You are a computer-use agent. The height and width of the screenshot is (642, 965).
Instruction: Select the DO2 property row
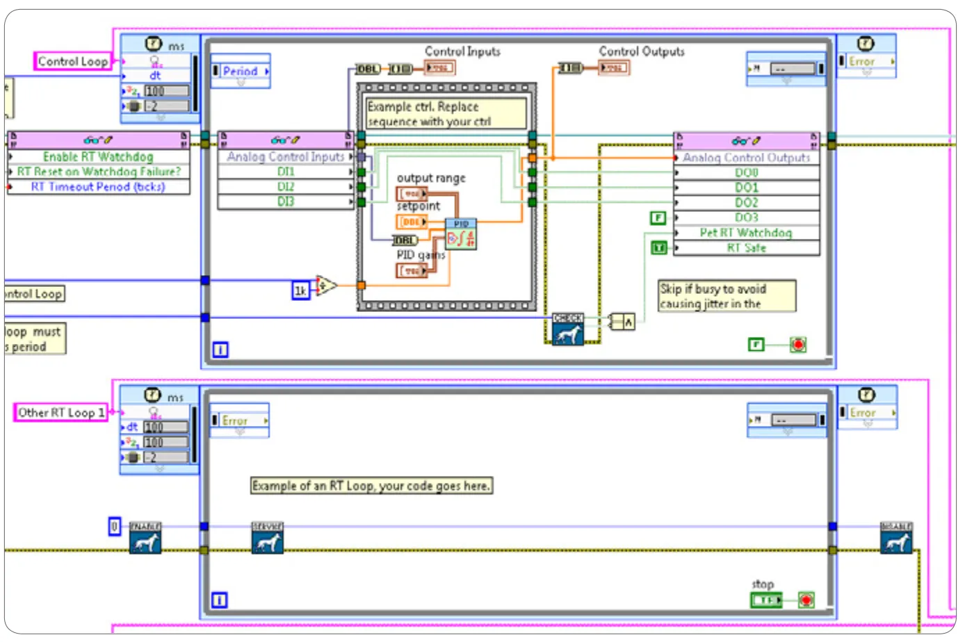(x=747, y=202)
